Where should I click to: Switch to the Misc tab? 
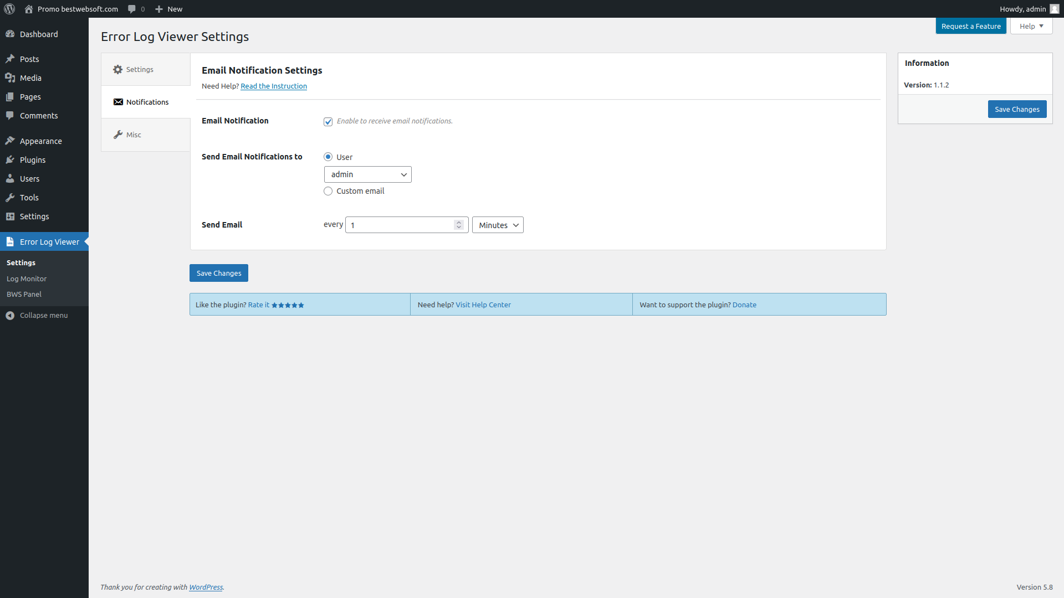134,135
